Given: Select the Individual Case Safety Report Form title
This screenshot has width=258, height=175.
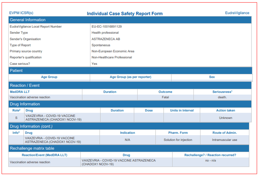Looking at the screenshot, I should coord(125,14).
